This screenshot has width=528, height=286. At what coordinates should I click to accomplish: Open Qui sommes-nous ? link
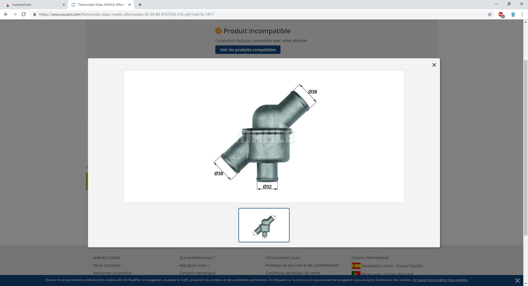click(x=197, y=258)
